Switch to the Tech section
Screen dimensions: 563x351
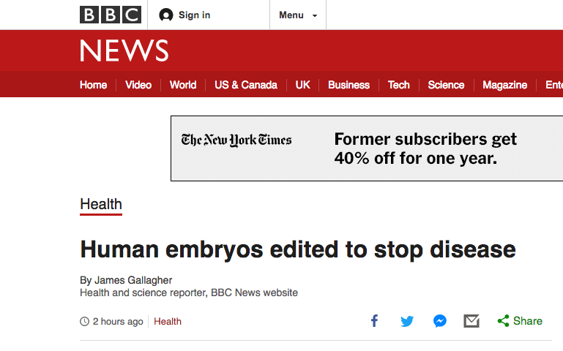(x=399, y=85)
